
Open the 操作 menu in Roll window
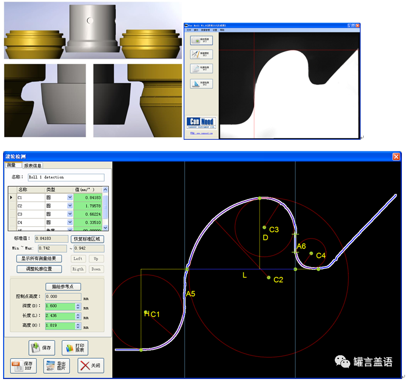click(x=196, y=30)
